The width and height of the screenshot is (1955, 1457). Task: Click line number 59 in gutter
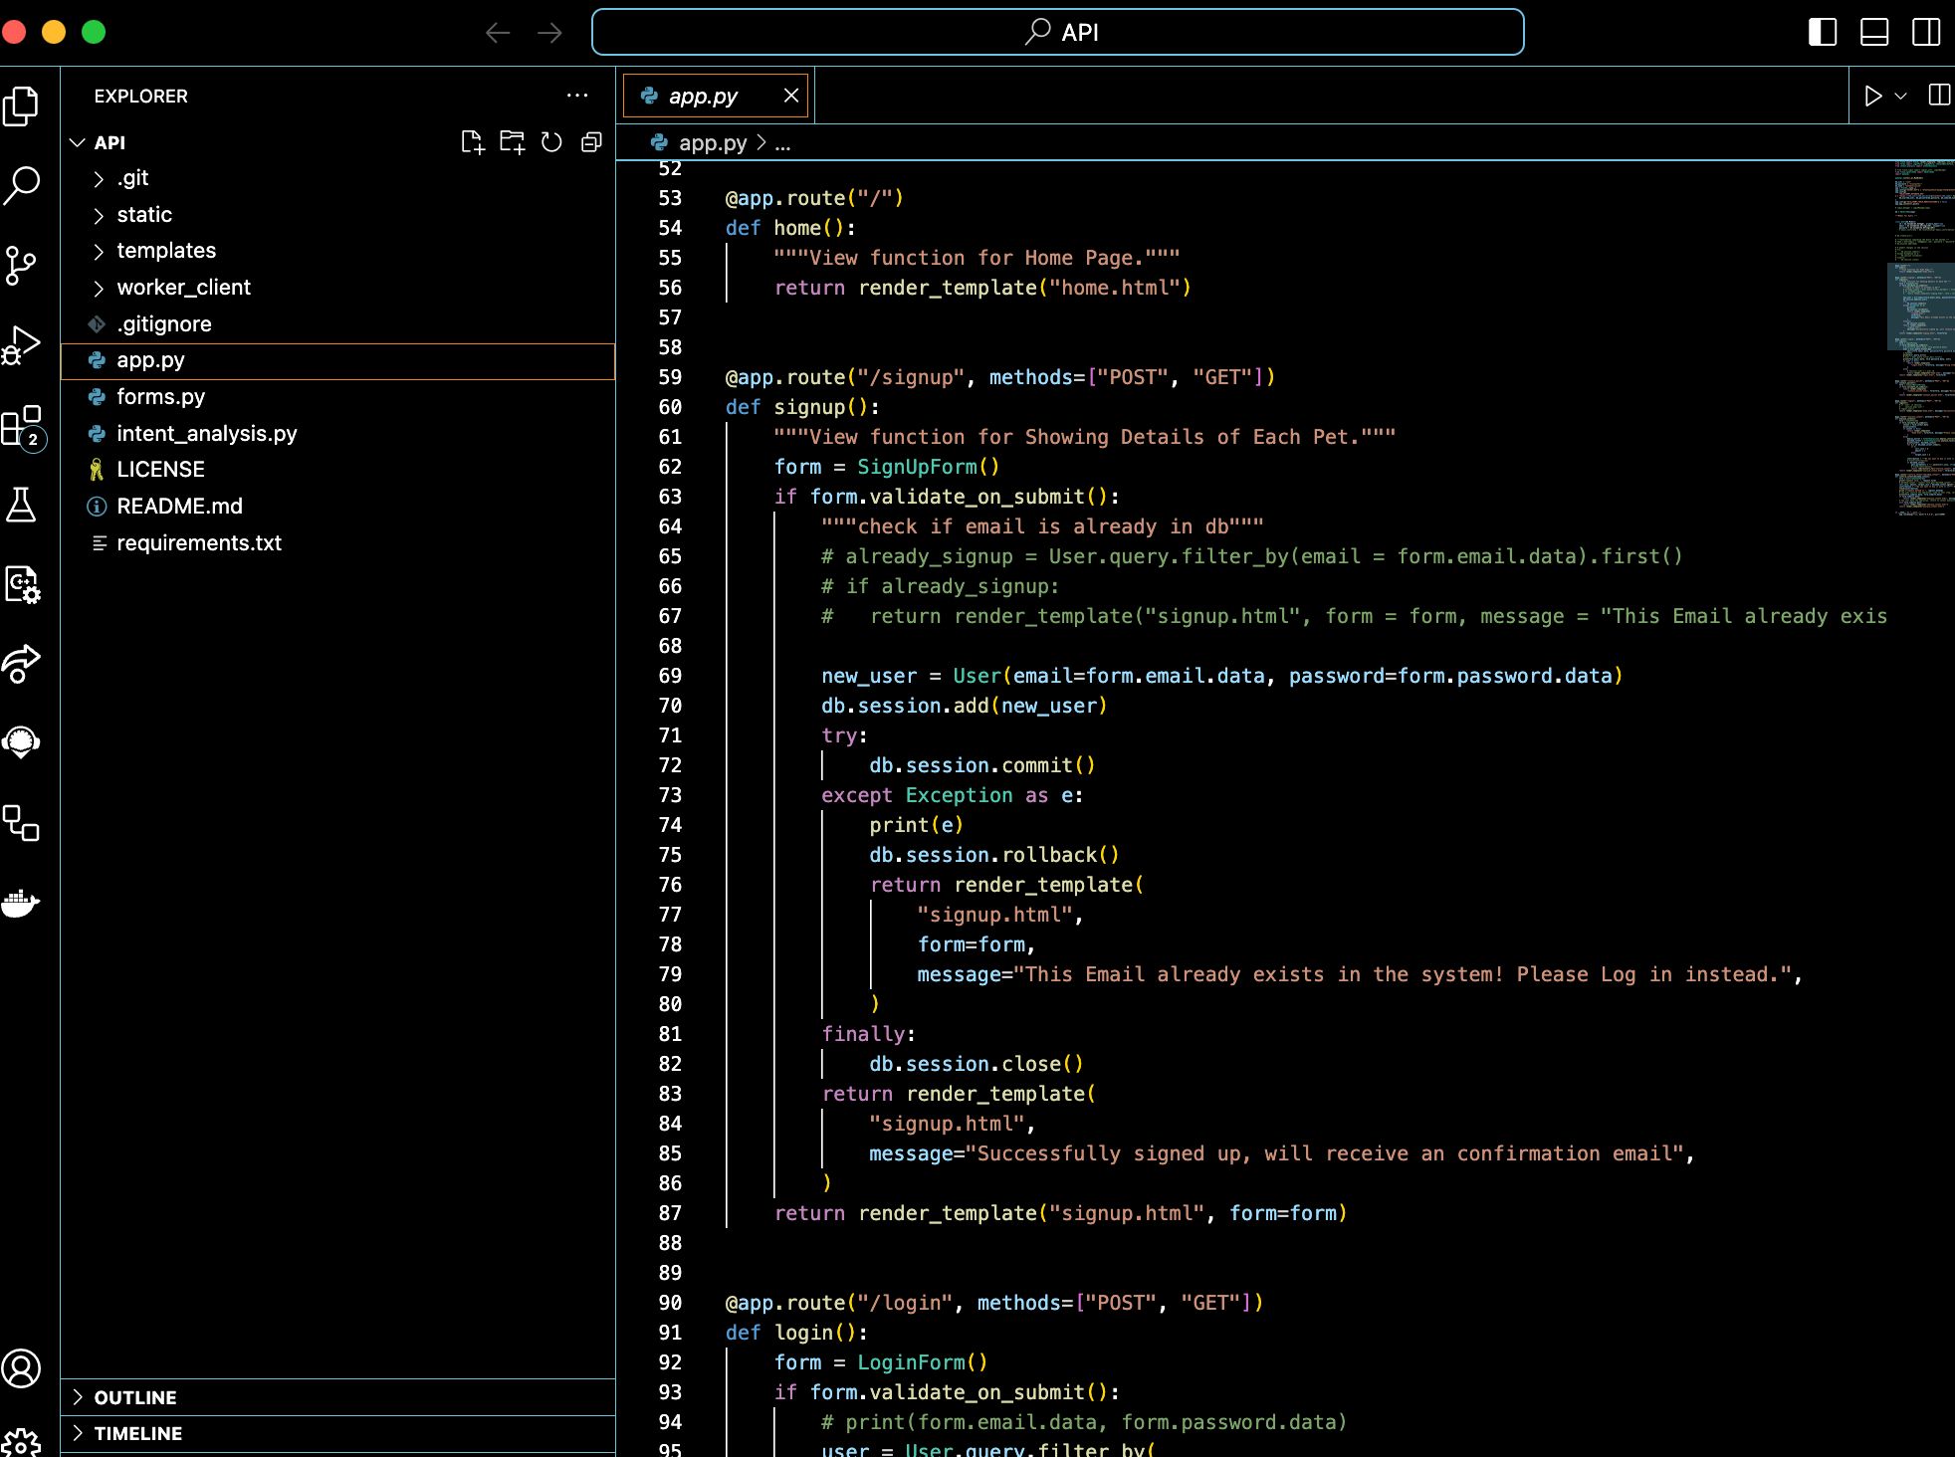pyautogui.click(x=670, y=377)
